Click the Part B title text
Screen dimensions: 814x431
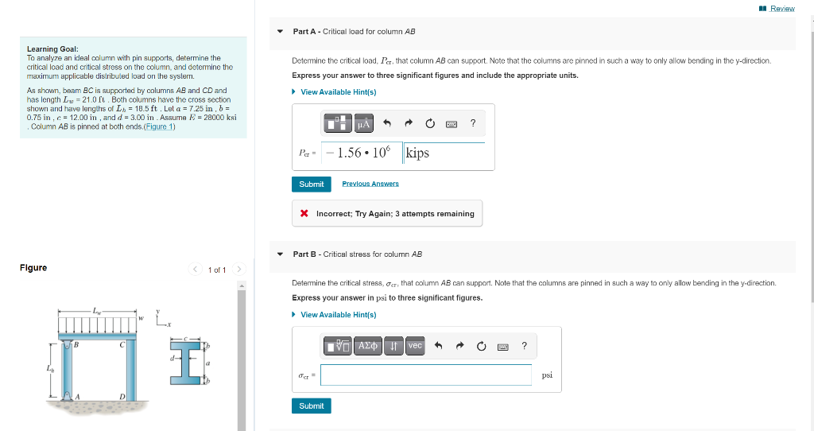(x=357, y=254)
